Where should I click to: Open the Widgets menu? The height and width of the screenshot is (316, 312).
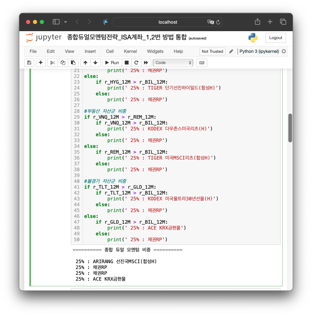click(155, 51)
